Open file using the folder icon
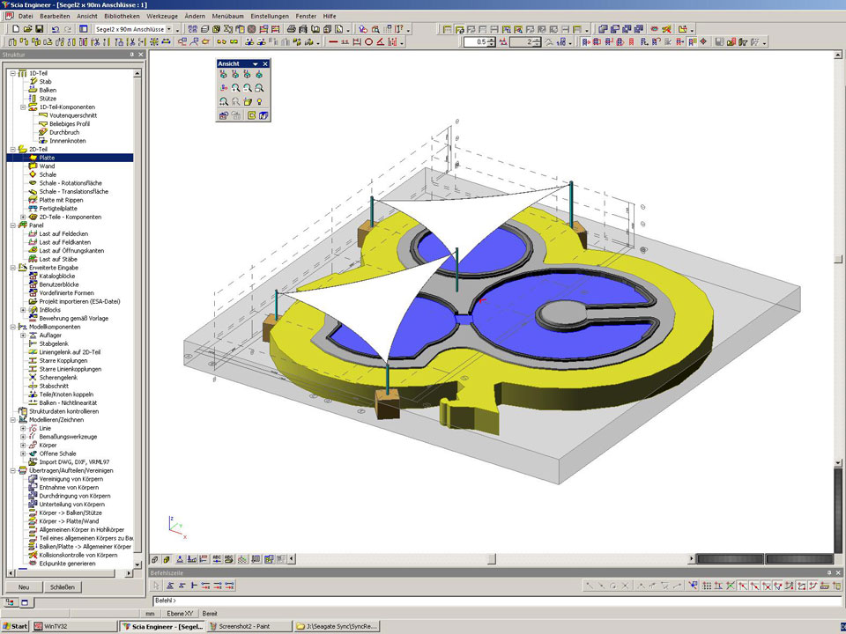The image size is (846, 634). point(27,29)
